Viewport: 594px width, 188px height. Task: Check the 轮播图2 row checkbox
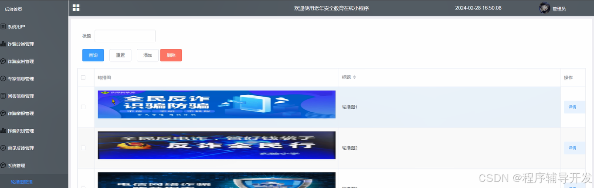(x=83, y=148)
